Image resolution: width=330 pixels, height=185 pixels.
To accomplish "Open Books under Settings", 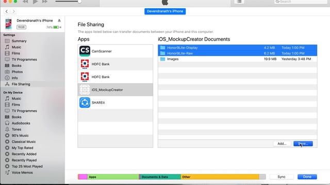I will 16,66.
